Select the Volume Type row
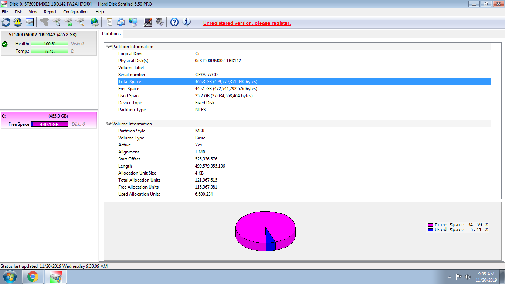This screenshot has width=505, height=284. (304, 138)
